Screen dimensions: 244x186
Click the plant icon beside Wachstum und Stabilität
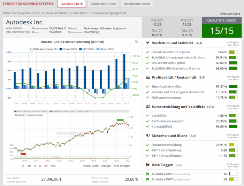(x=148, y=43)
